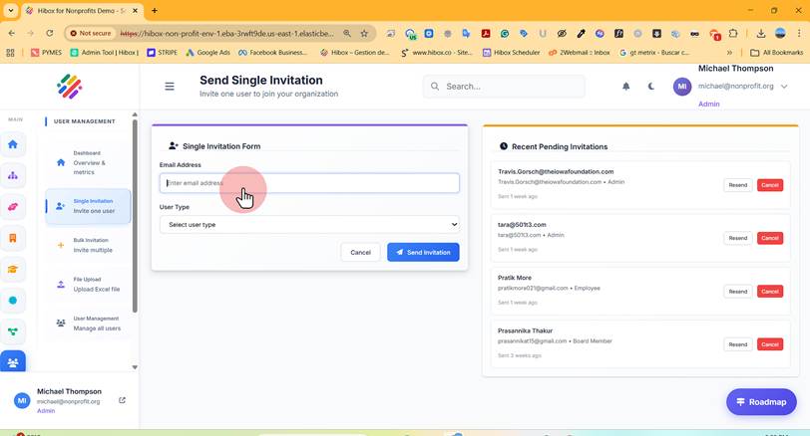
Task: Expand the Select user type dropdown
Action: coord(309,225)
